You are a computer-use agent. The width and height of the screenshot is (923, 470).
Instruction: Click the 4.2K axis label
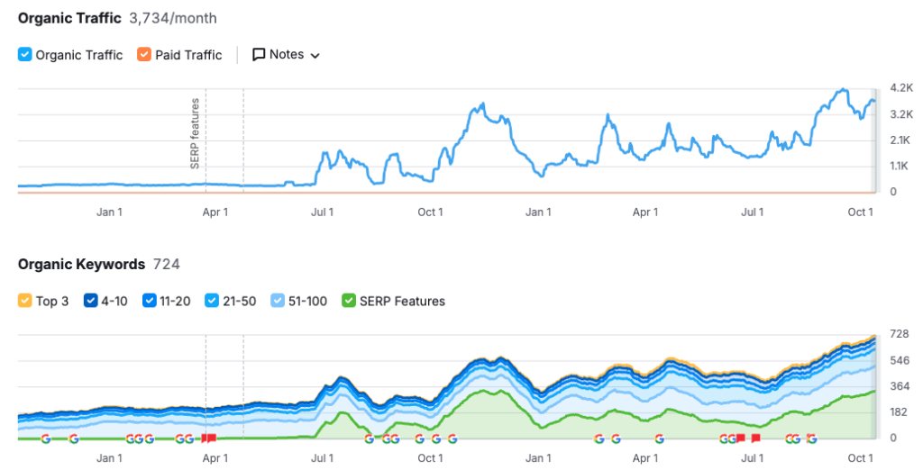(x=901, y=88)
